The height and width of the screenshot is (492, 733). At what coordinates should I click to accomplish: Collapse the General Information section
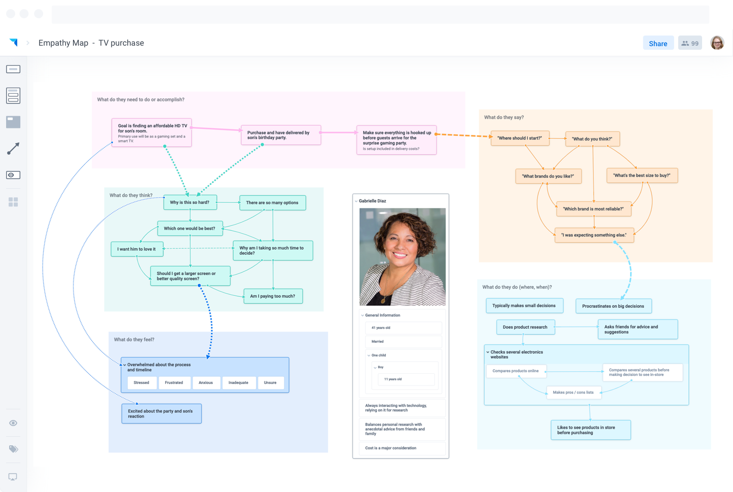pos(362,315)
